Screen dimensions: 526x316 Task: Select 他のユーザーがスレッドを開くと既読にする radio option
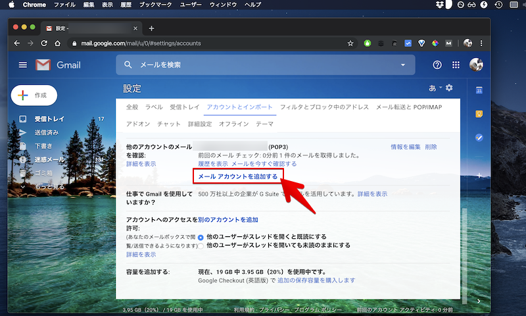click(201, 237)
